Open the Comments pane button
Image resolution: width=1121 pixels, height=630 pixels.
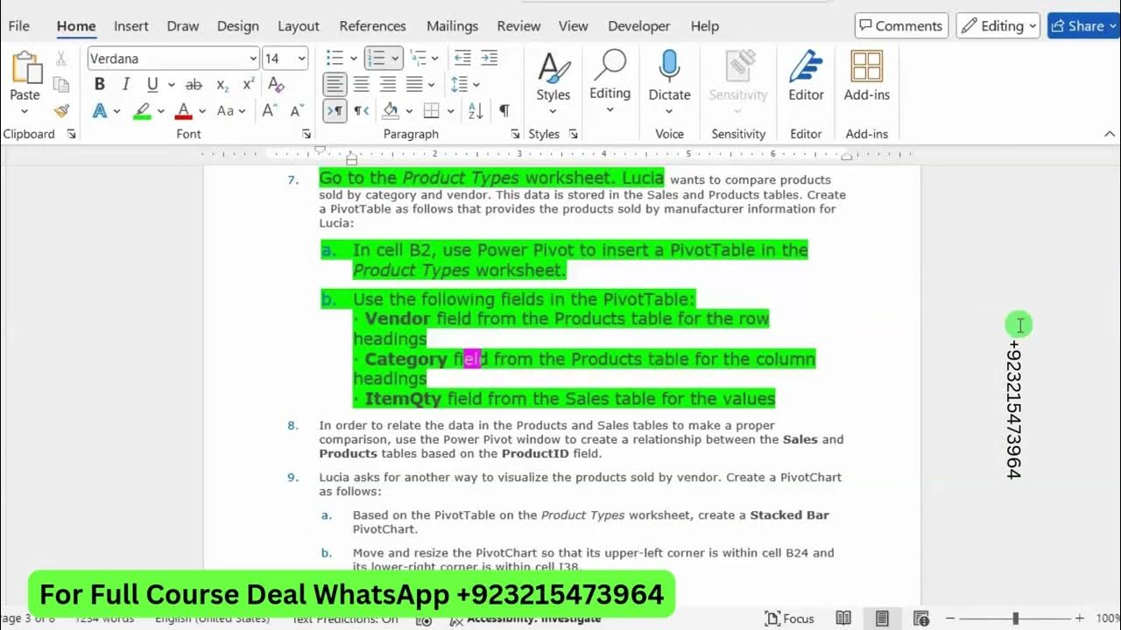coord(902,26)
